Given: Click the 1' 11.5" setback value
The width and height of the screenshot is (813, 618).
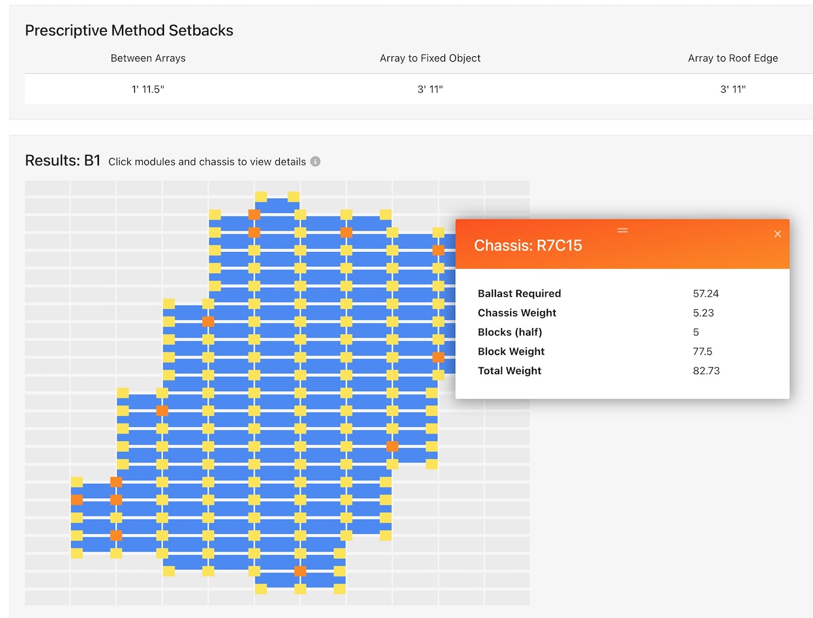Looking at the screenshot, I should pos(148,89).
